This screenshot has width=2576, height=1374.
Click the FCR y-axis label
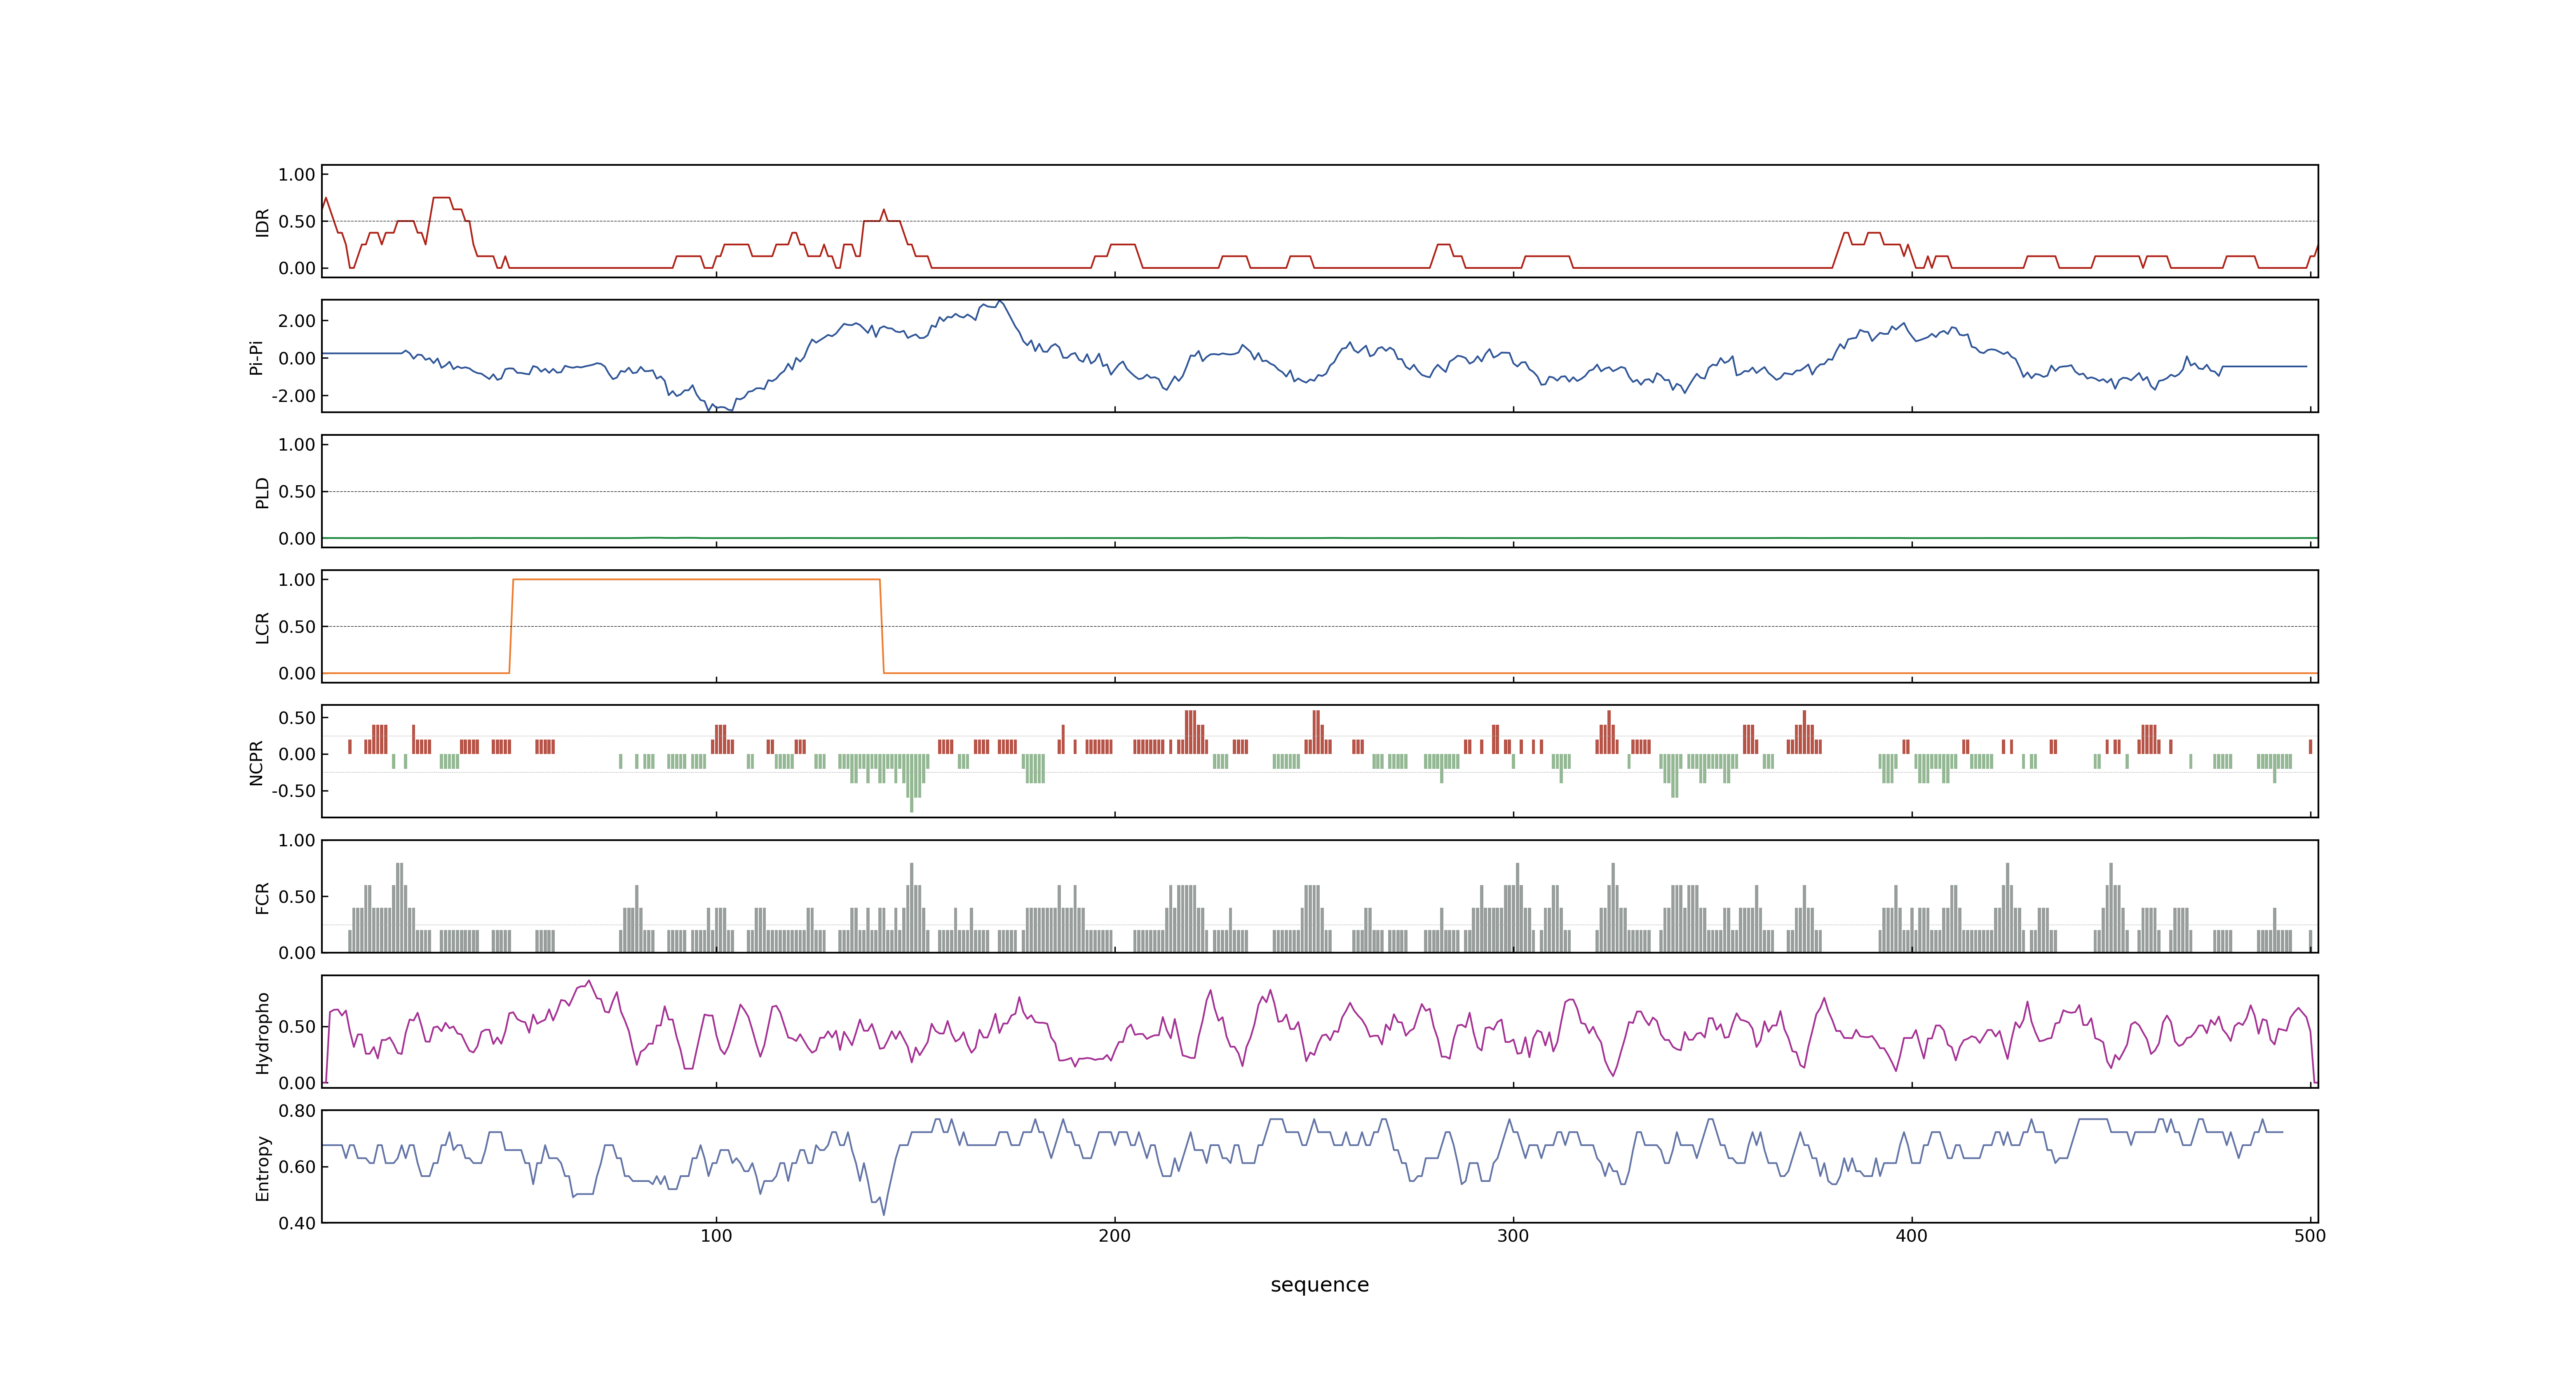(262, 897)
